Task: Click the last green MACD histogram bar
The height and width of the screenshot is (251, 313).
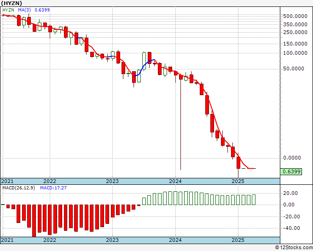Action: tap(254, 200)
